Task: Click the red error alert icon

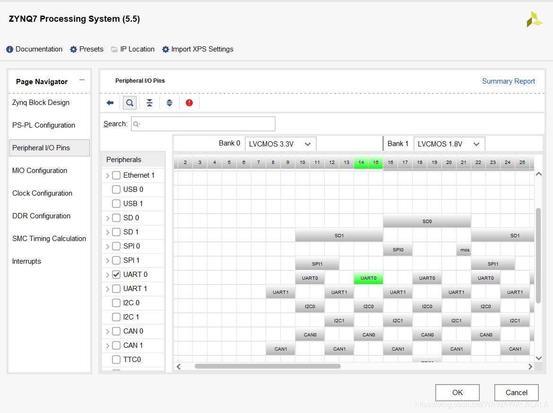Action: (190, 103)
